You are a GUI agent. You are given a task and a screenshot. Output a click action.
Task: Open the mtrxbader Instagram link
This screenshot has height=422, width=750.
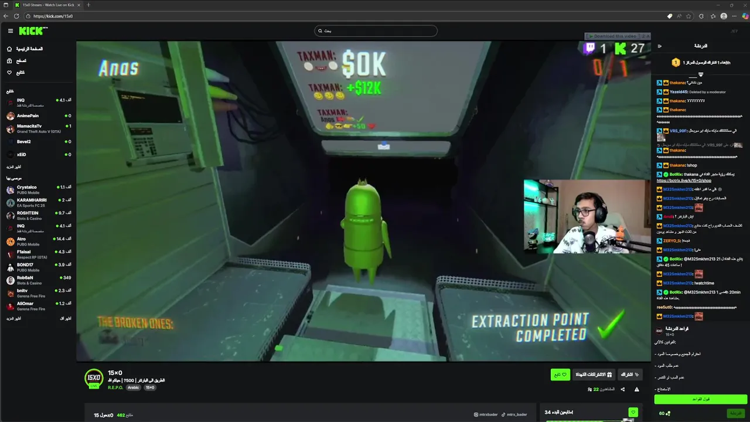point(486,414)
